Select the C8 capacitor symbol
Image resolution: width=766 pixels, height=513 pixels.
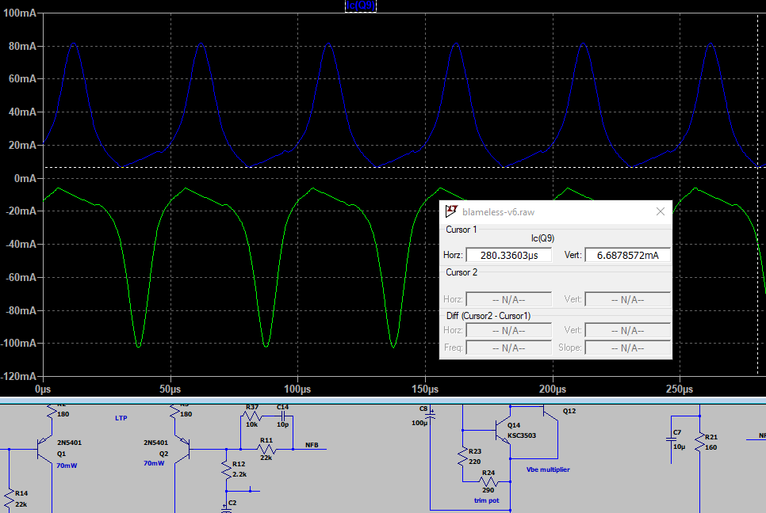tap(431, 415)
